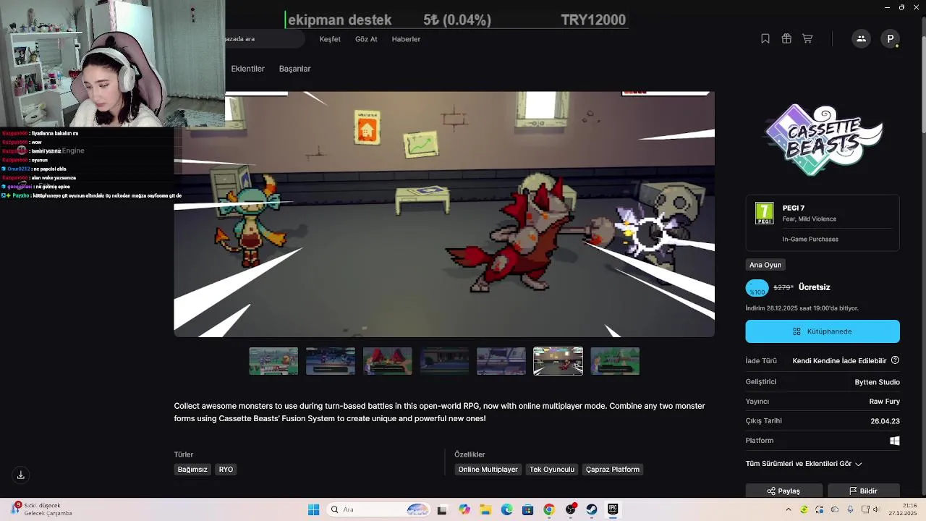Select the third screenshot thumbnail
The width and height of the screenshot is (926, 521).
click(388, 361)
